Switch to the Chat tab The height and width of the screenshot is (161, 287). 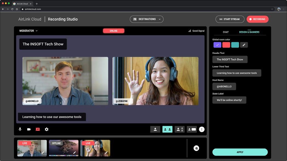[x=226, y=32]
